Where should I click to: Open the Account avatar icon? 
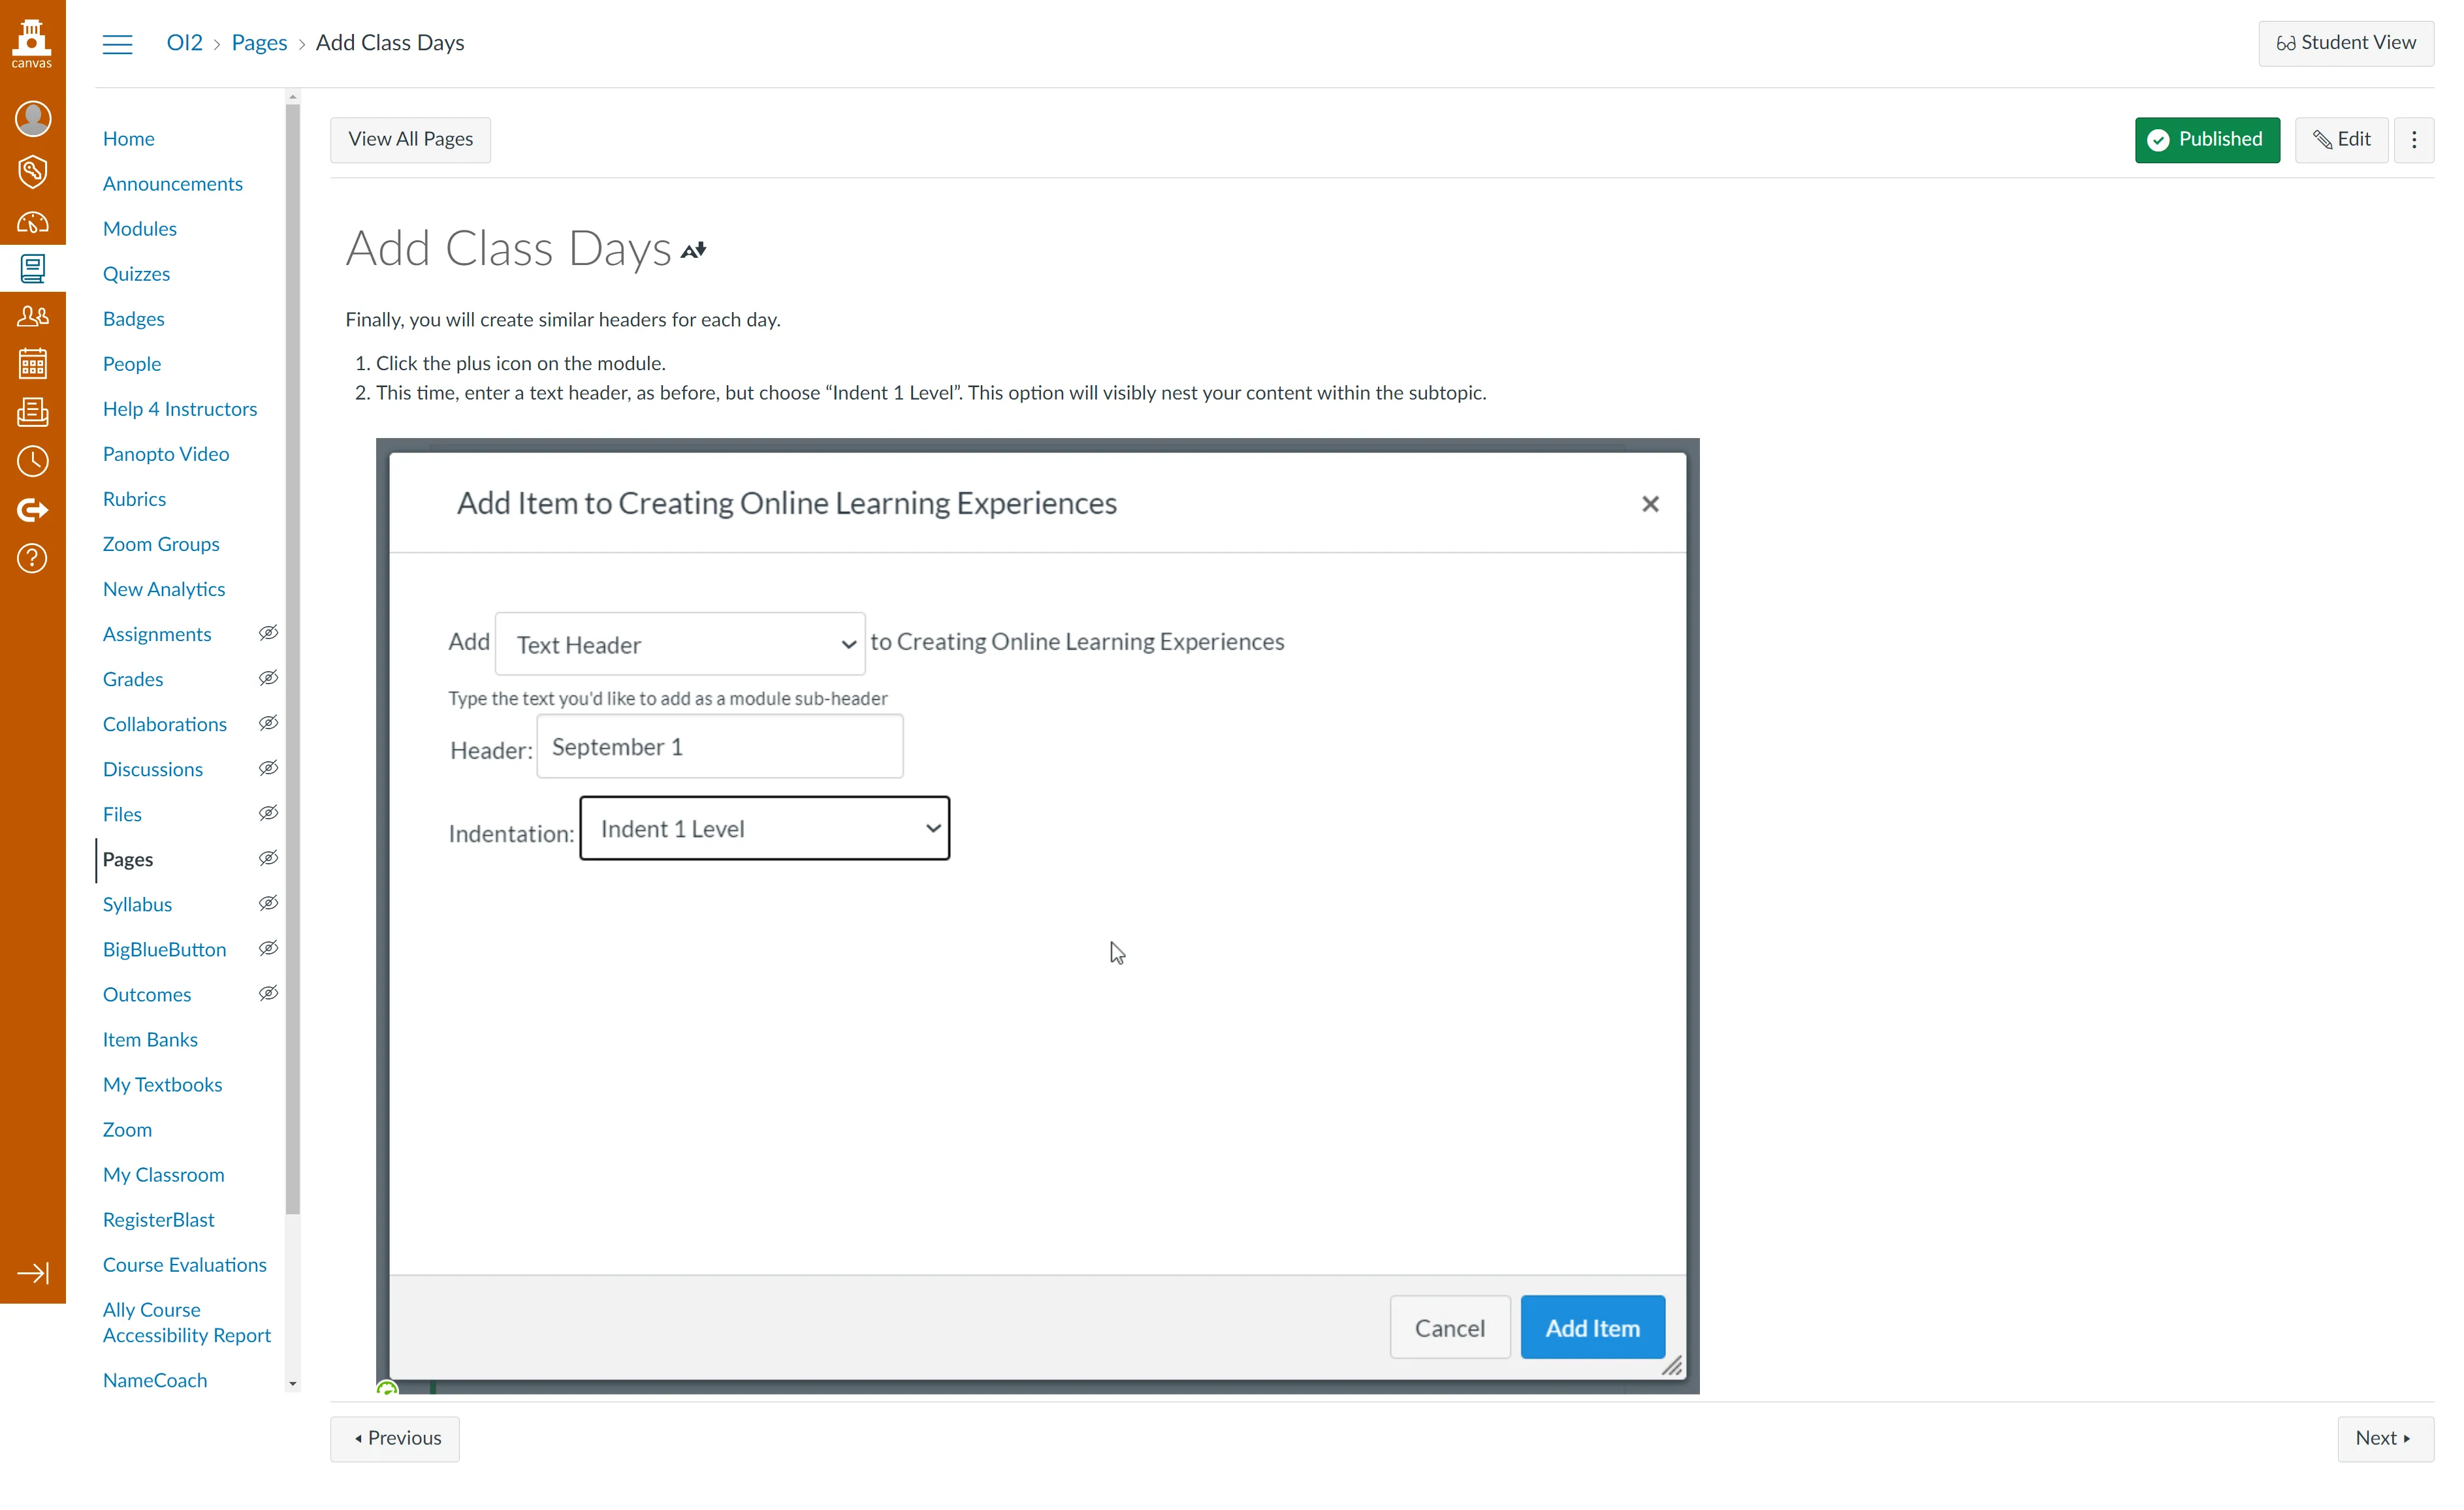tap(33, 119)
